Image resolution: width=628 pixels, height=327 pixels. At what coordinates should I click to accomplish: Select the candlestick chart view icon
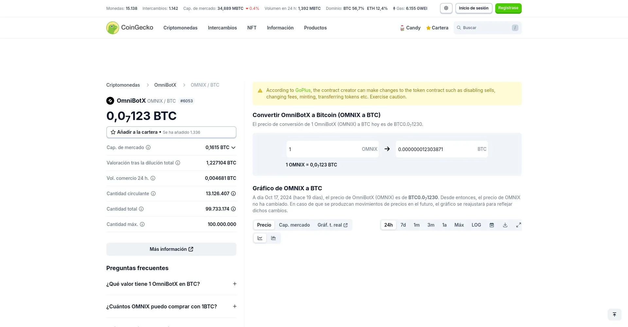click(273, 238)
